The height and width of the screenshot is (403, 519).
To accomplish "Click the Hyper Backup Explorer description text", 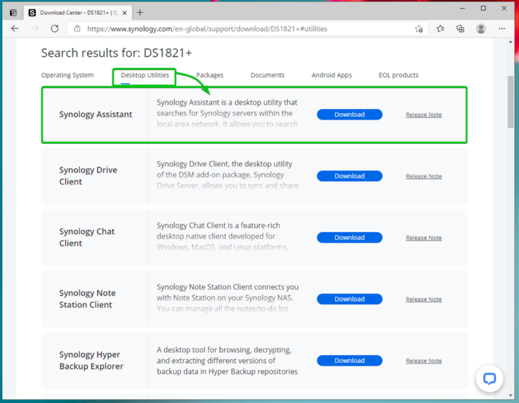I will click(x=227, y=360).
